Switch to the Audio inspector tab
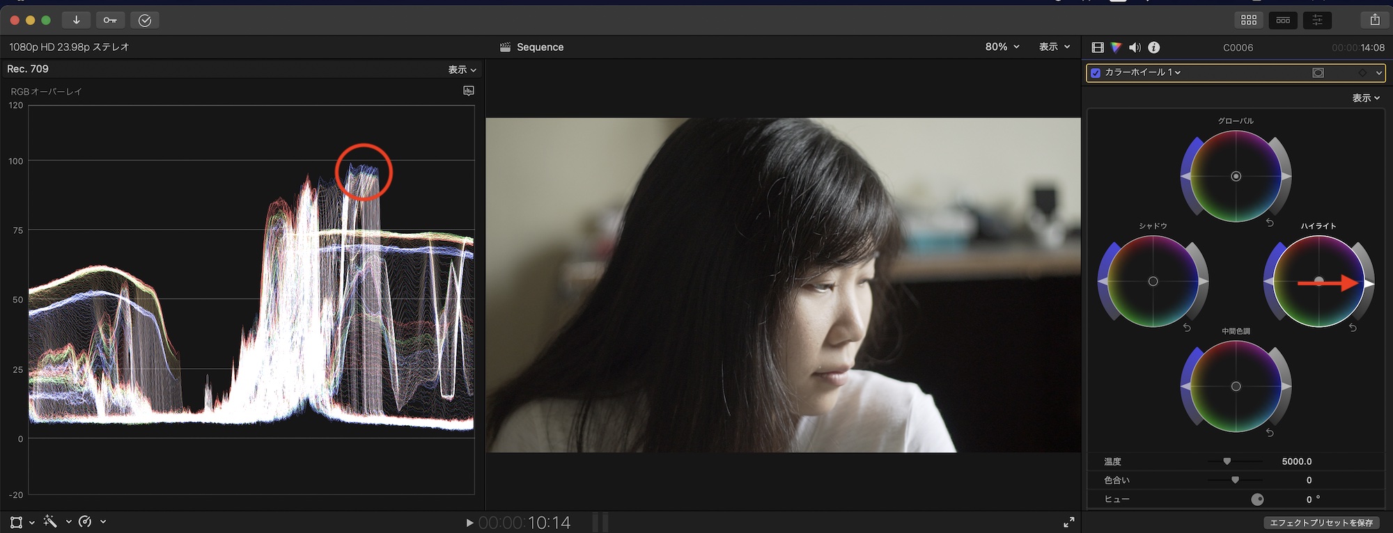 click(x=1135, y=47)
